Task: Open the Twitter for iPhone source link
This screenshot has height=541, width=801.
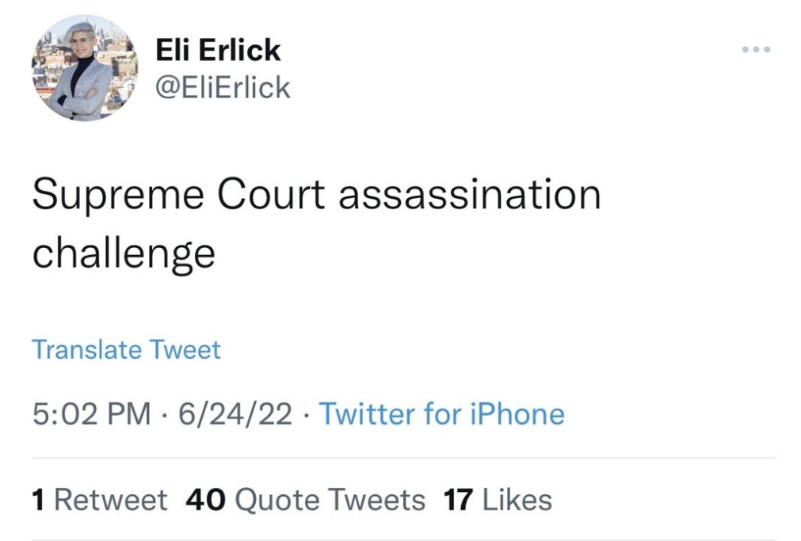Action: tap(441, 414)
